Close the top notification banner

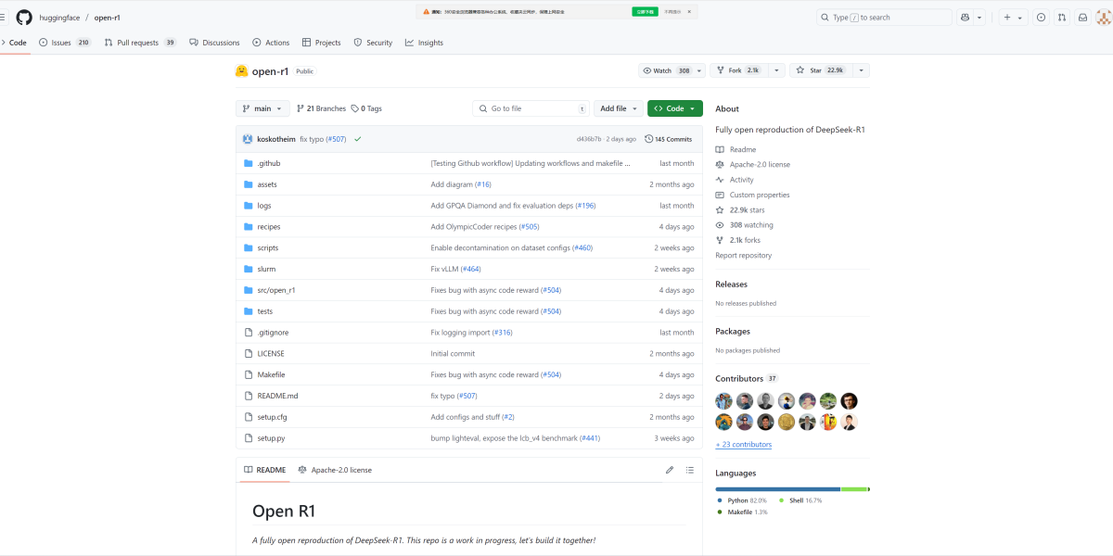[690, 12]
